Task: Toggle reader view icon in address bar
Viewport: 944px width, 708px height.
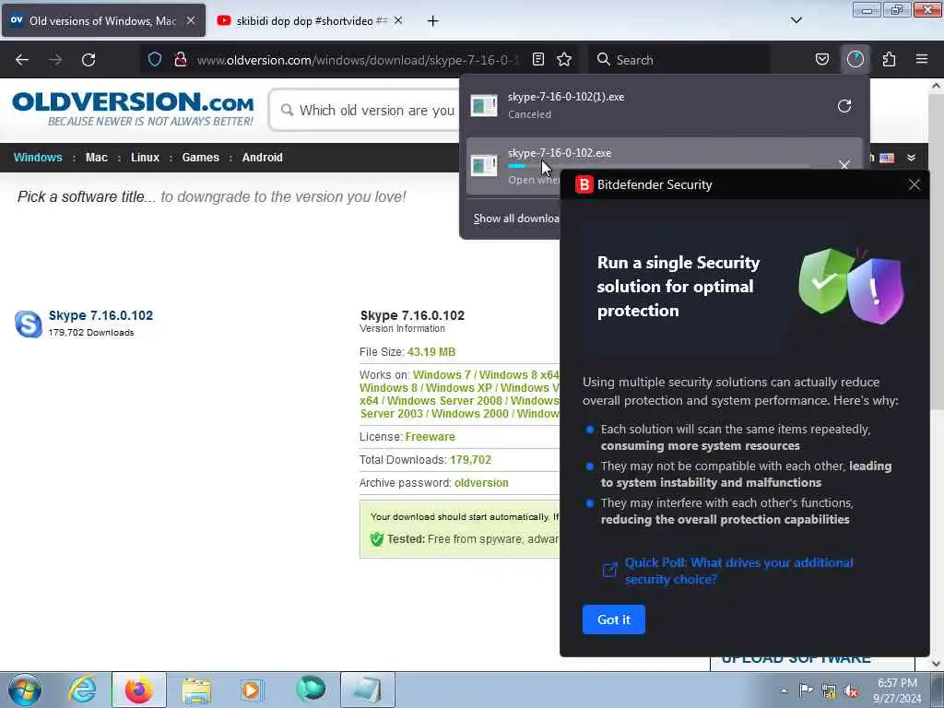Action: [538, 59]
